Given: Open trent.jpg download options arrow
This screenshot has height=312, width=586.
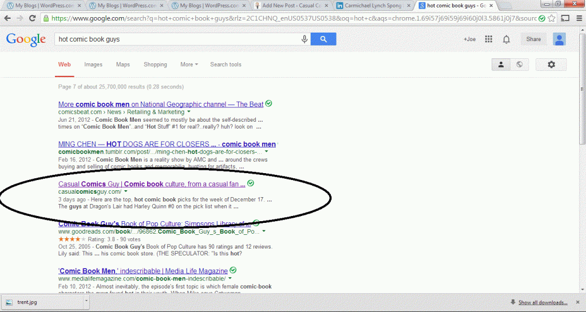Looking at the screenshot, I should pyautogui.click(x=86, y=302).
